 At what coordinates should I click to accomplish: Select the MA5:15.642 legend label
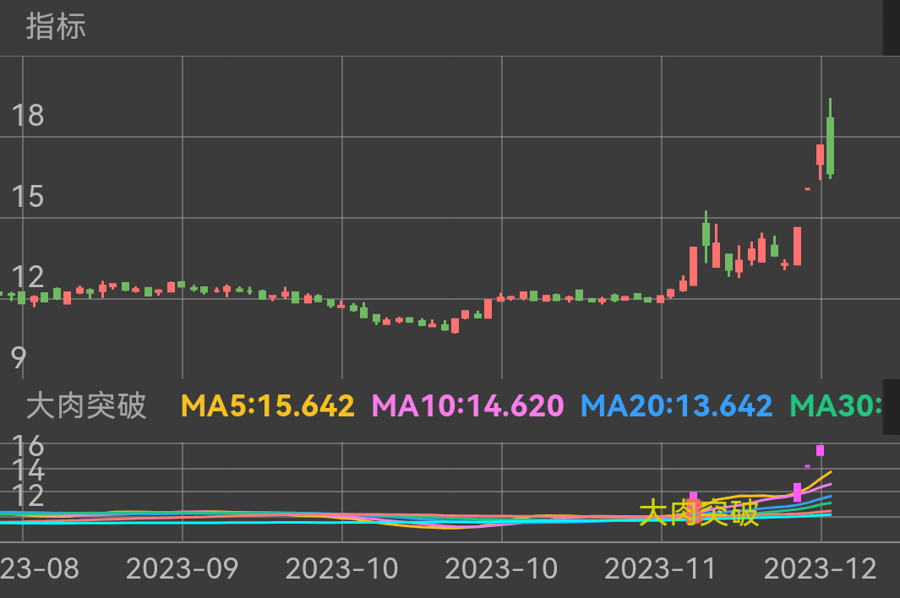pyautogui.click(x=268, y=406)
